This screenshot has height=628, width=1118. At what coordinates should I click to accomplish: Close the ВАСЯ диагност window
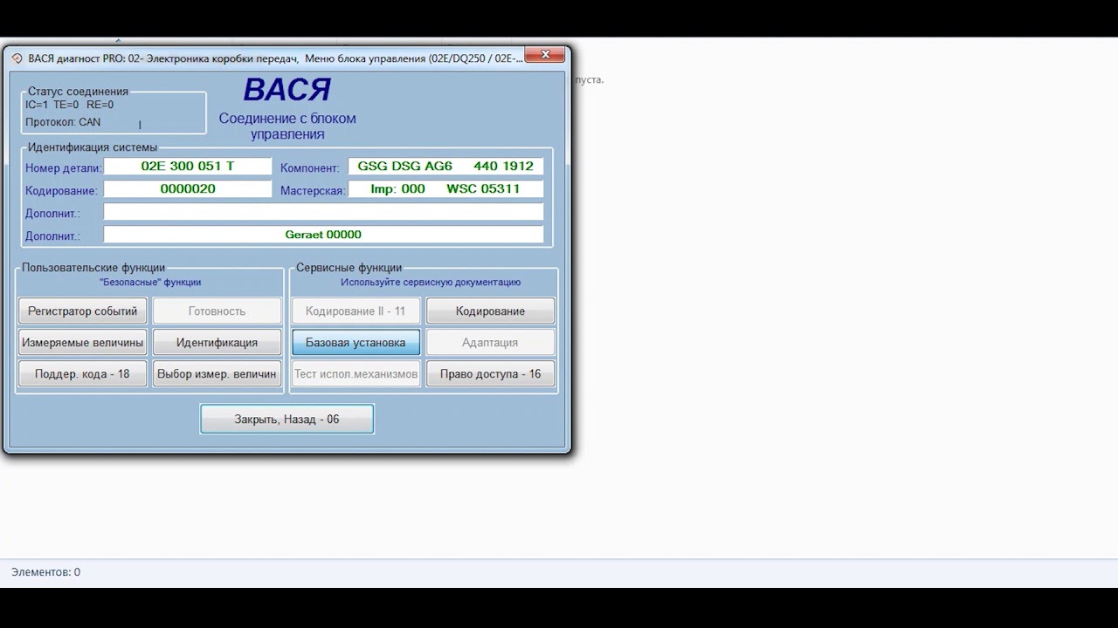(545, 55)
